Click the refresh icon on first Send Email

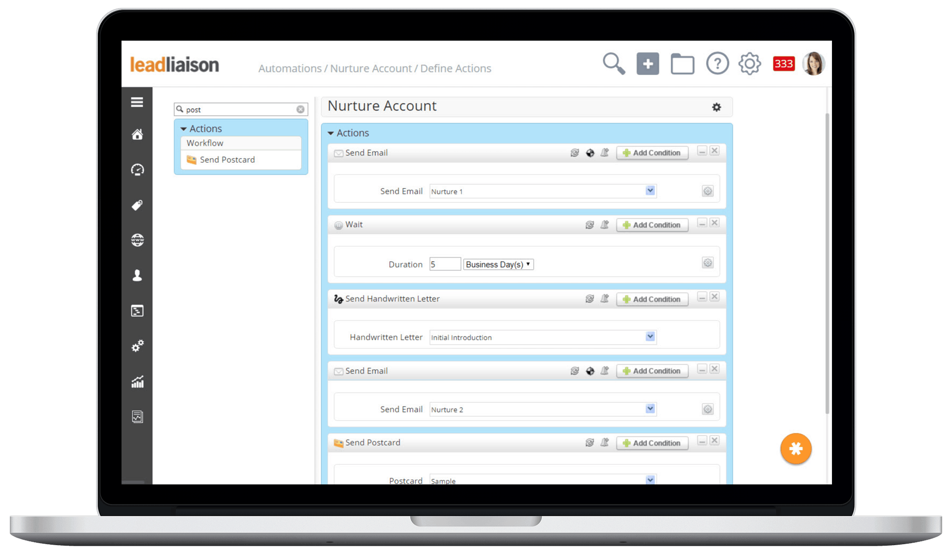point(575,153)
